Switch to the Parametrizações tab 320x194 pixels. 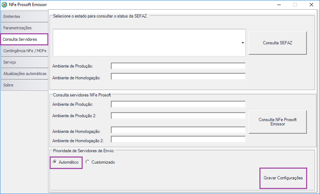(x=25, y=28)
